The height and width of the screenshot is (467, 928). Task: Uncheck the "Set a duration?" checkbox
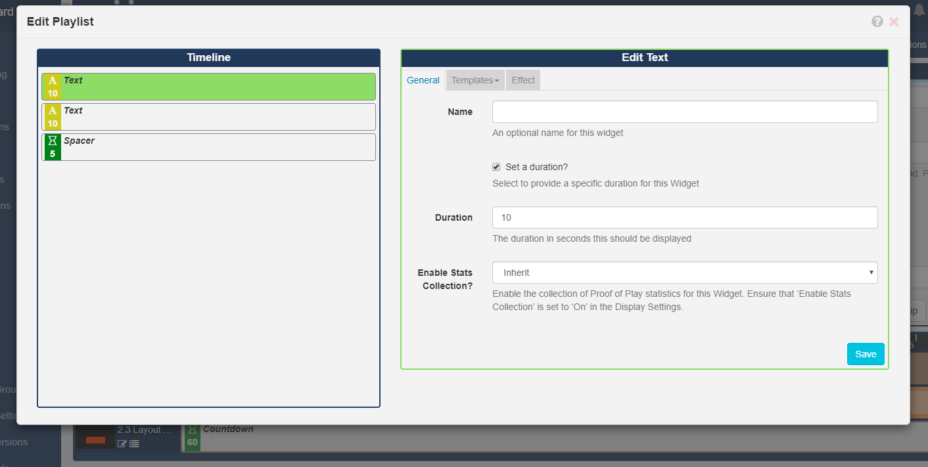(496, 167)
